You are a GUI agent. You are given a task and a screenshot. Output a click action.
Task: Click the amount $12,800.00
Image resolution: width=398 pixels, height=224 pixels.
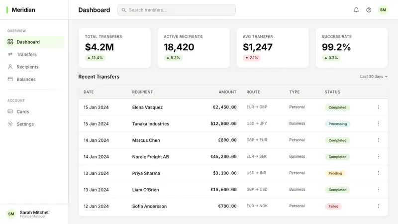point(223,123)
